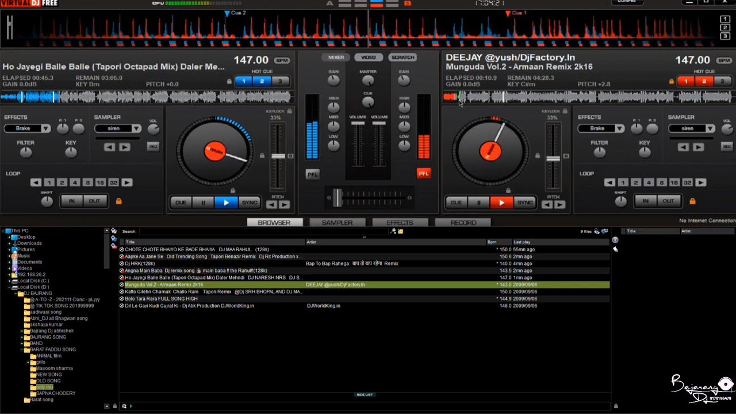This screenshot has height=414, width=736.
Task: Click the Search input field
Action: [263, 231]
